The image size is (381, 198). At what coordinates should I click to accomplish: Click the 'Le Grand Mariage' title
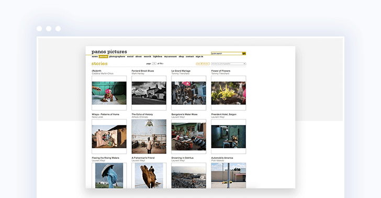click(x=181, y=71)
